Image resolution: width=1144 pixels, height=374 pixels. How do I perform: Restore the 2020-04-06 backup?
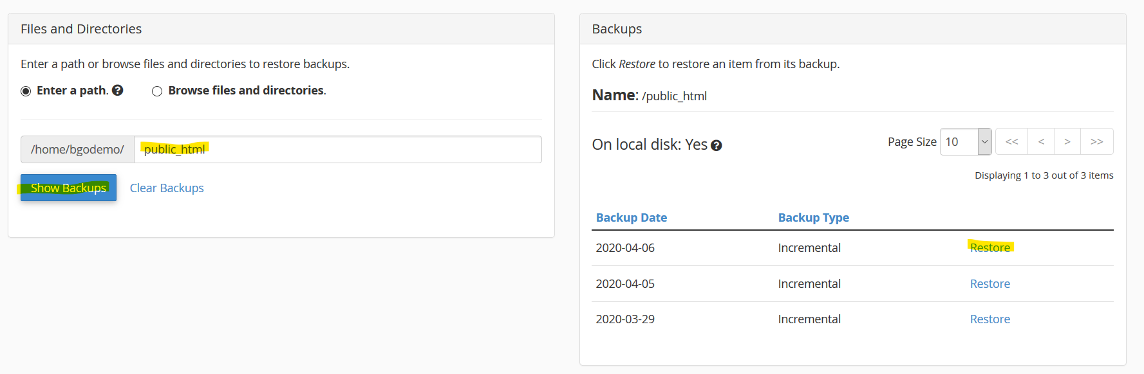point(990,247)
